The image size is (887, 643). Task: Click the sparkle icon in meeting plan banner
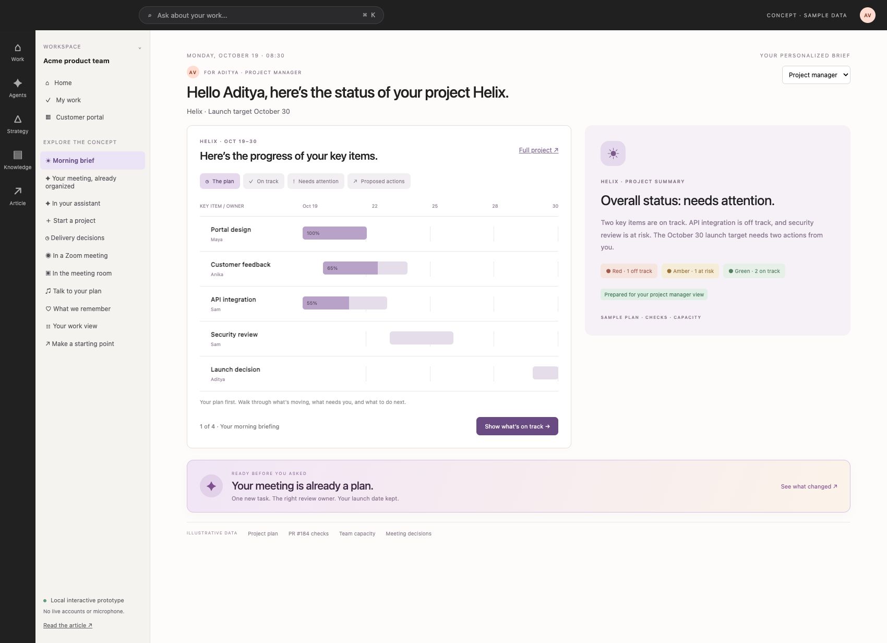(211, 486)
